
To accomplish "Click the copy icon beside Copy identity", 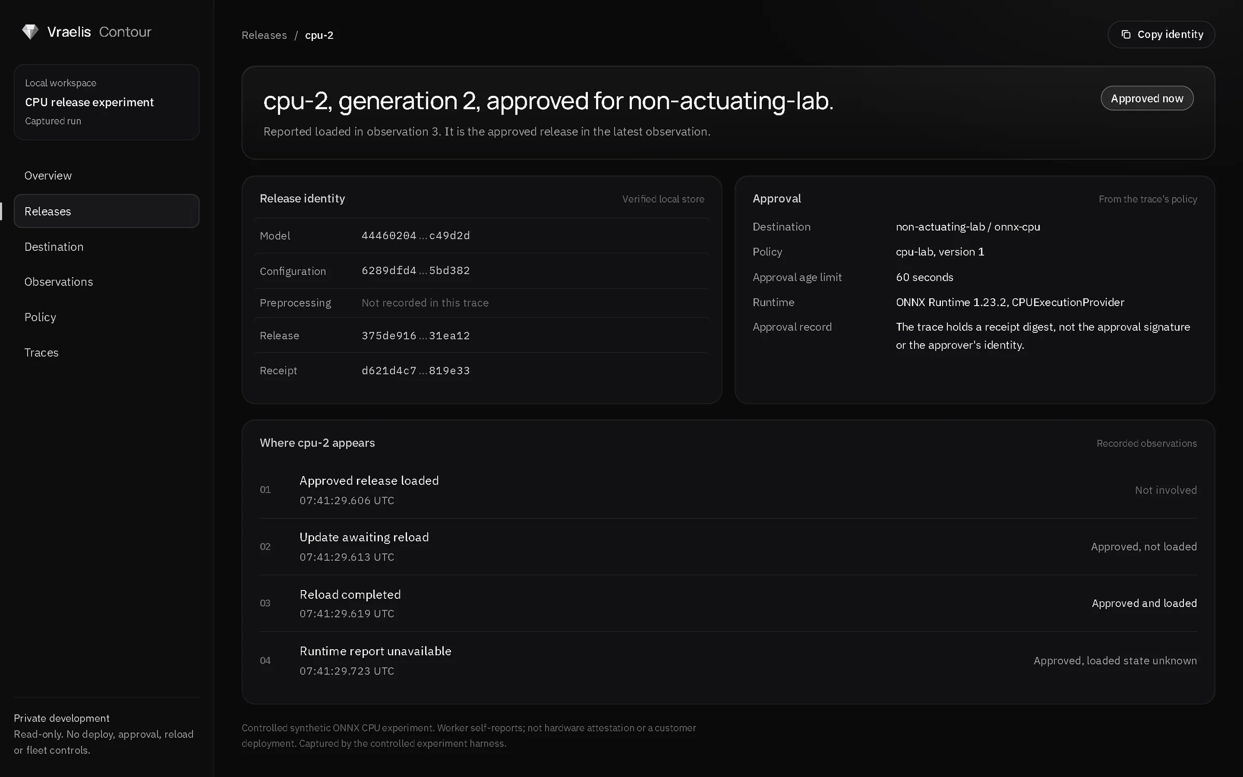I will tap(1126, 35).
